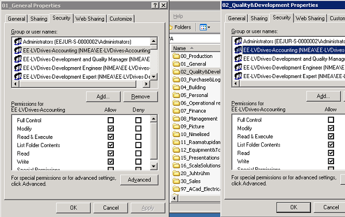
Task: Open Sharing tab in 02_Quality&Development Properties
Action: coord(259,18)
